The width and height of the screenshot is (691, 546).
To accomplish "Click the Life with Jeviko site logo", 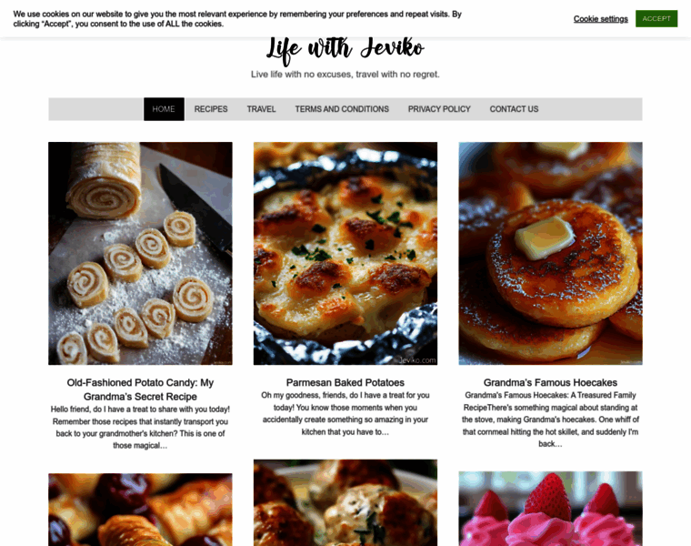I will tap(345, 49).
